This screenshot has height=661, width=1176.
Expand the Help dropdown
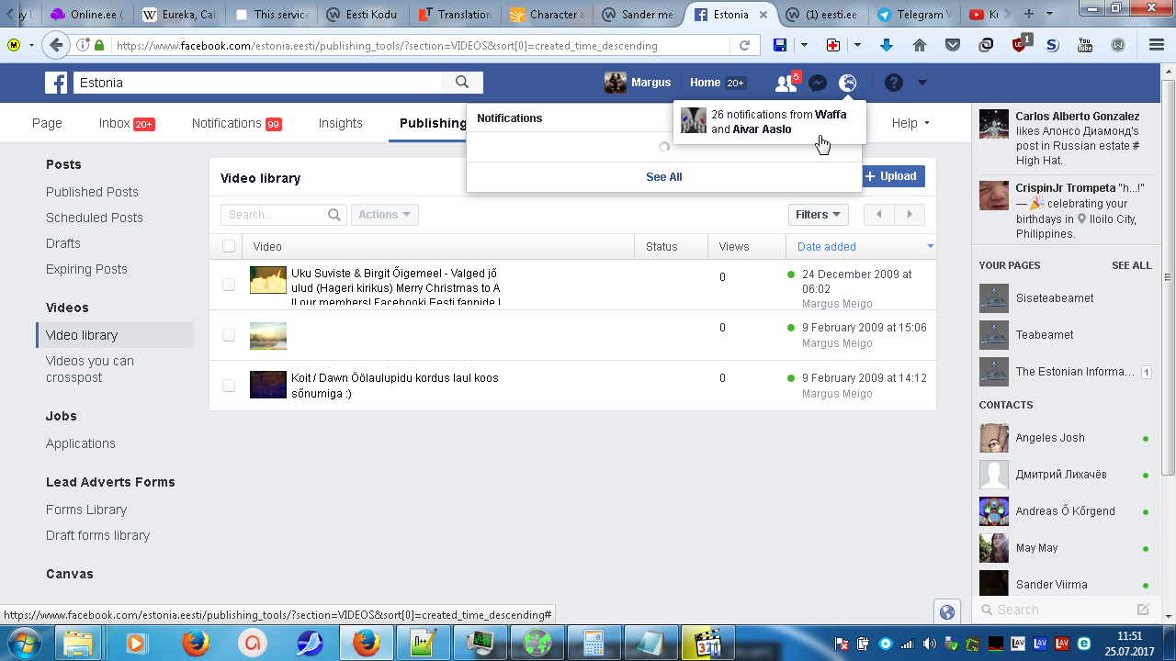pos(910,123)
